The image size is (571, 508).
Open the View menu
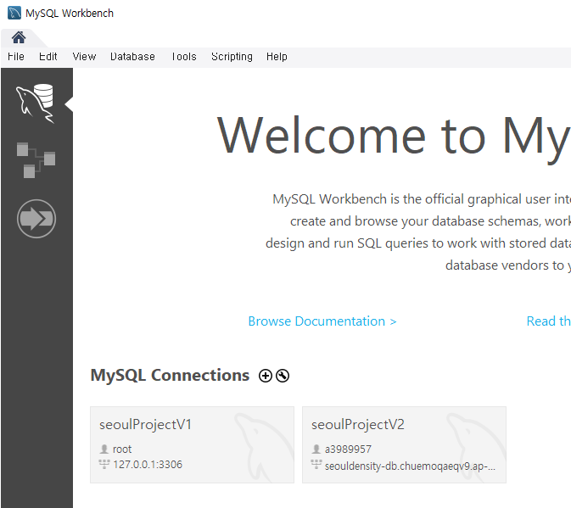[84, 57]
